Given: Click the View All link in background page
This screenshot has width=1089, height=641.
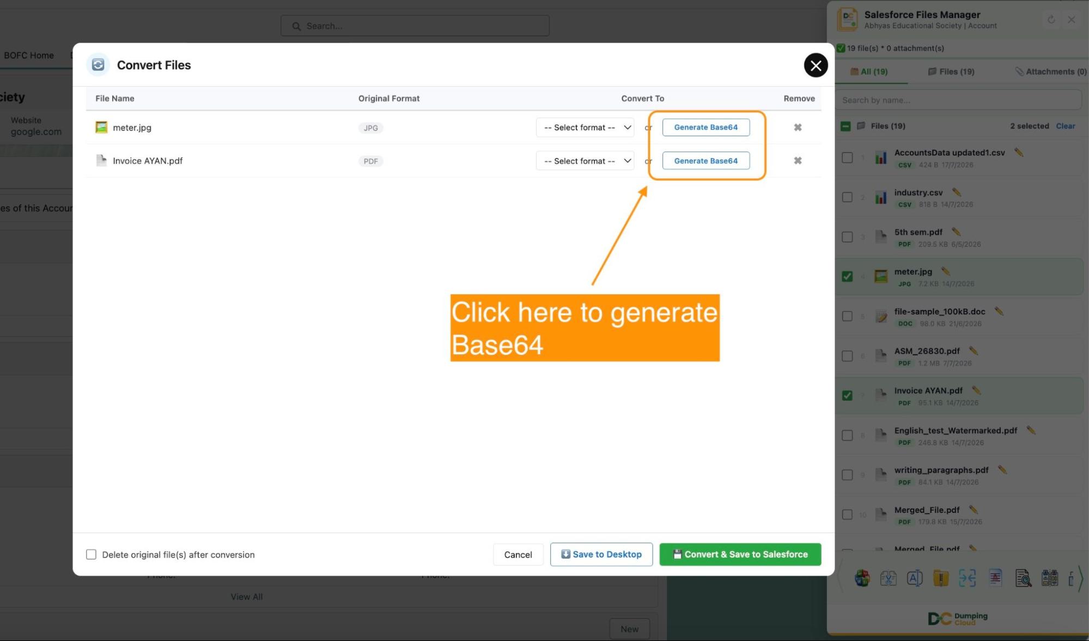Looking at the screenshot, I should point(246,597).
